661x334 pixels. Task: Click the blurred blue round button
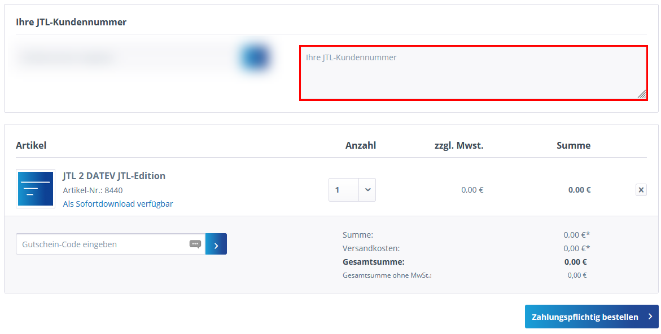click(x=254, y=57)
